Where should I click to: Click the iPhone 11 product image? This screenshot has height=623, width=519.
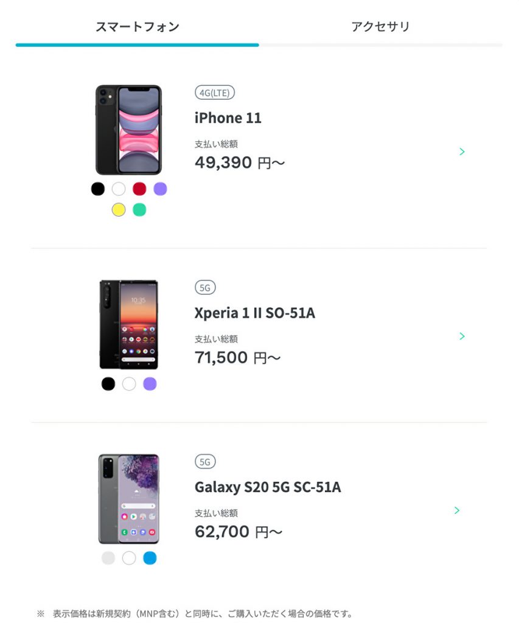click(128, 130)
